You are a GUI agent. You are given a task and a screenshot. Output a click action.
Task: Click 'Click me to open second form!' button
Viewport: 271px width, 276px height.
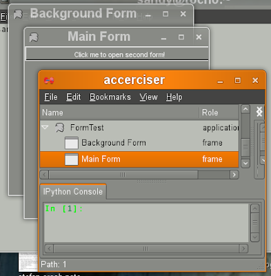[x=117, y=55]
